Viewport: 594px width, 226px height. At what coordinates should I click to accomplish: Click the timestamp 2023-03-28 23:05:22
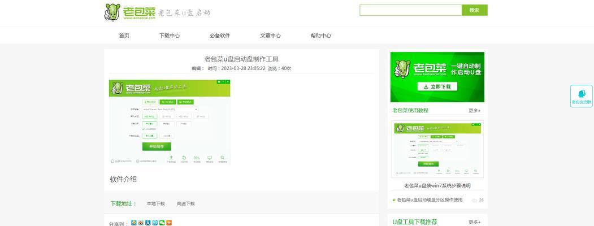pyautogui.click(x=243, y=68)
